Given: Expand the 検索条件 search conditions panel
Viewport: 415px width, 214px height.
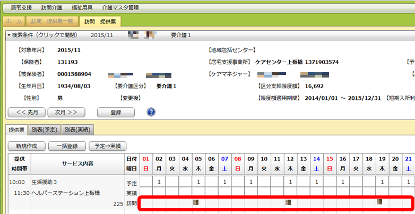Looking at the screenshot, I should [x=42, y=35].
